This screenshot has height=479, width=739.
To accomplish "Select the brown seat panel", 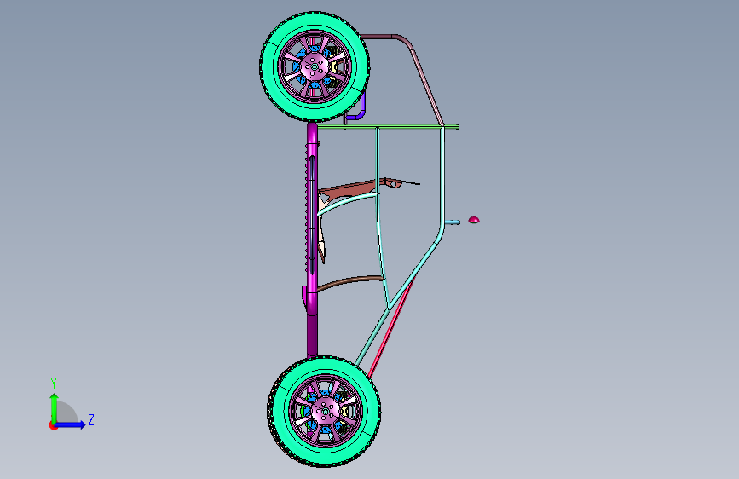I will click(x=351, y=188).
